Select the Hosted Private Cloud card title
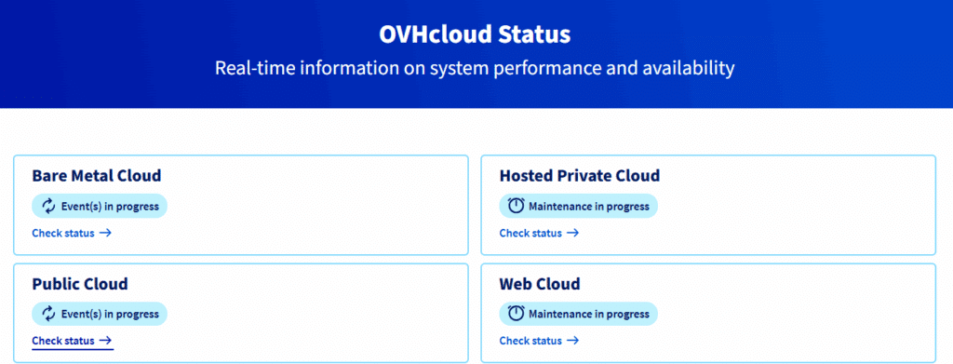Viewport: 953px width, 364px height. (580, 176)
